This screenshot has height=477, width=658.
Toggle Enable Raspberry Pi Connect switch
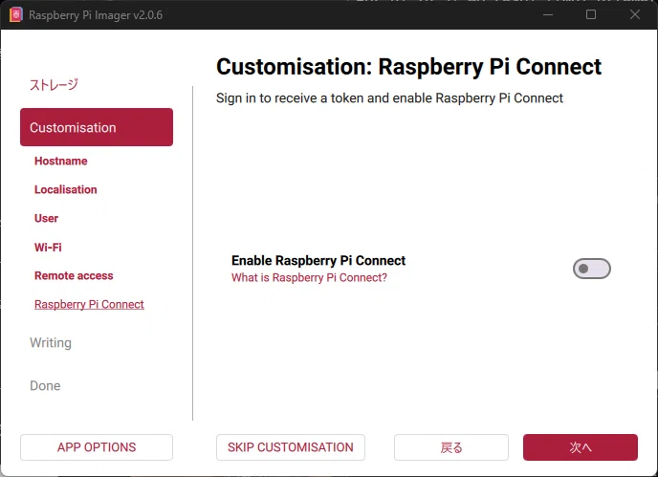(x=592, y=269)
